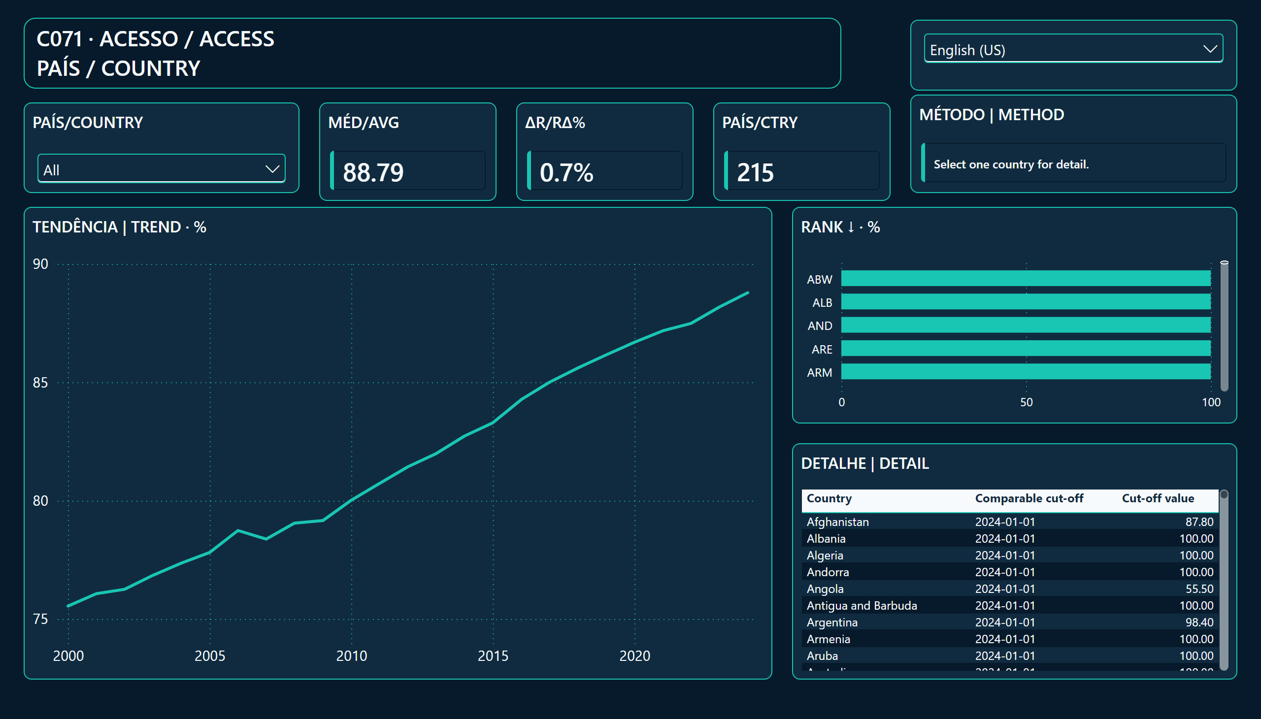Viewport: 1261px width, 719px height.
Task: Sort by Comparable cut-off column header
Action: click(x=1029, y=498)
